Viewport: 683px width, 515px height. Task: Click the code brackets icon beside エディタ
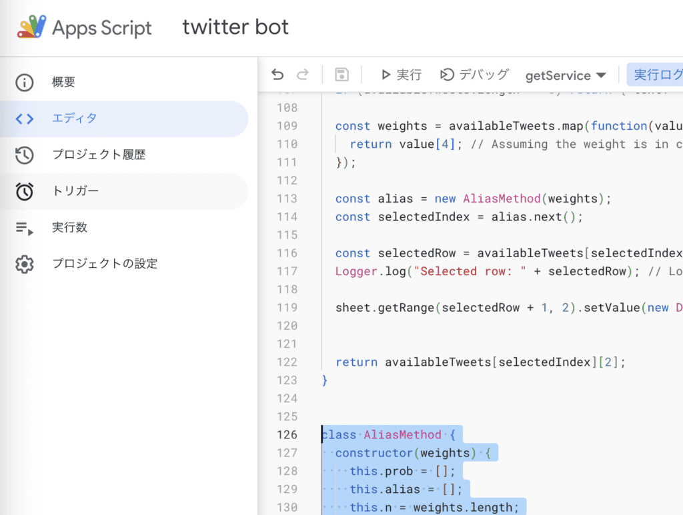[24, 119]
